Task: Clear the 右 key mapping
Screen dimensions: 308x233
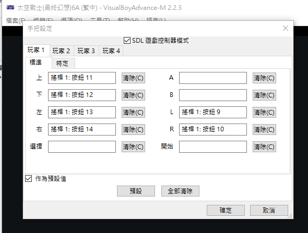Action: click(x=133, y=130)
